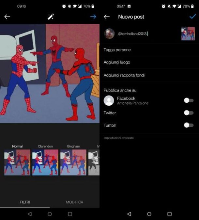The image size is (199, 220).
Task: Select the Clarendon filter thumbnail
Action: [45, 162]
